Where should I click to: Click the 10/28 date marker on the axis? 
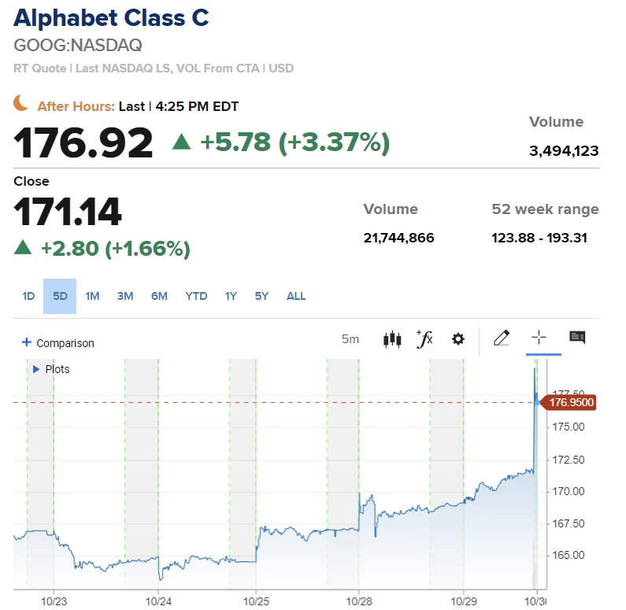click(x=359, y=600)
